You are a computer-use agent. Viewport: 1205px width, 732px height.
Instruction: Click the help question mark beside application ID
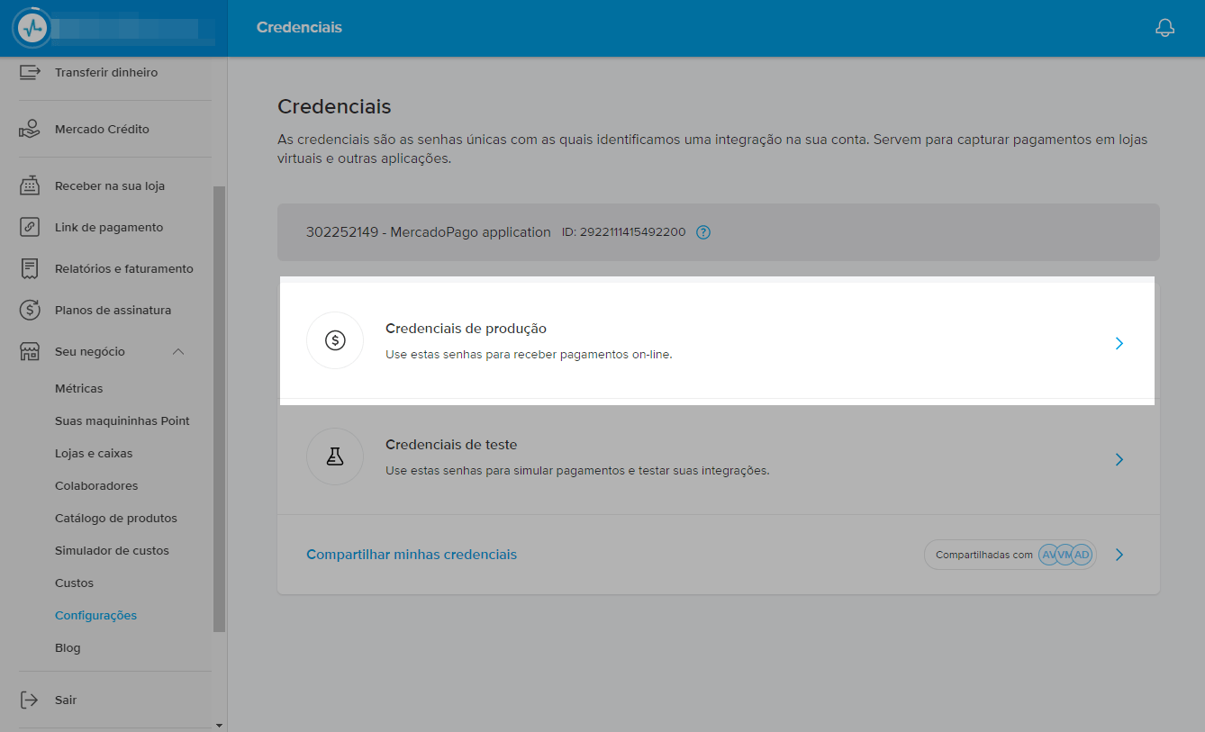(x=703, y=232)
